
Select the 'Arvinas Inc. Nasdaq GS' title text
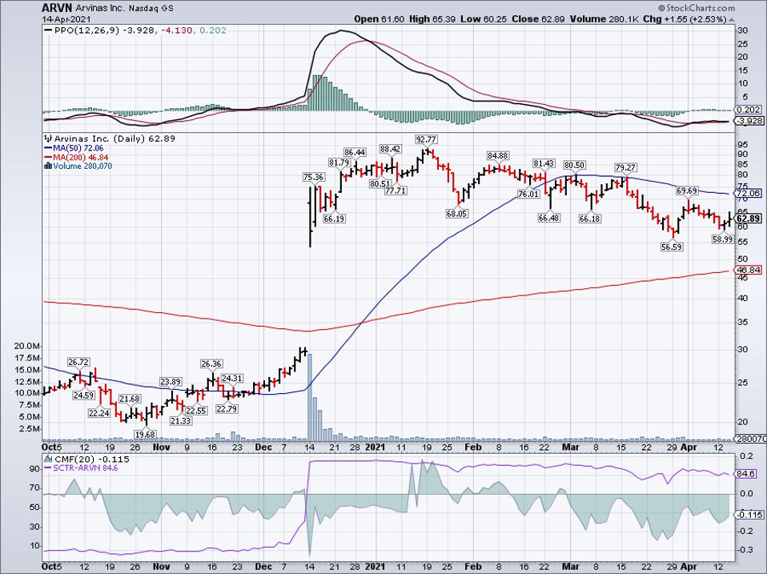coord(124,8)
